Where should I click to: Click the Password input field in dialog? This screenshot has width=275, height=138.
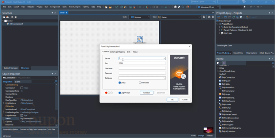142,73
